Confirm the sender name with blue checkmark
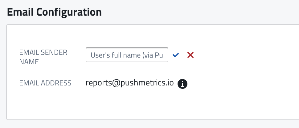The width and height of the screenshot is (299, 128). coord(176,55)
